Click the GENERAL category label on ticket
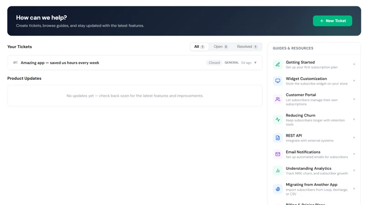Image resolution: width=365 pixels, height=205 pixels. click(232, 63)
